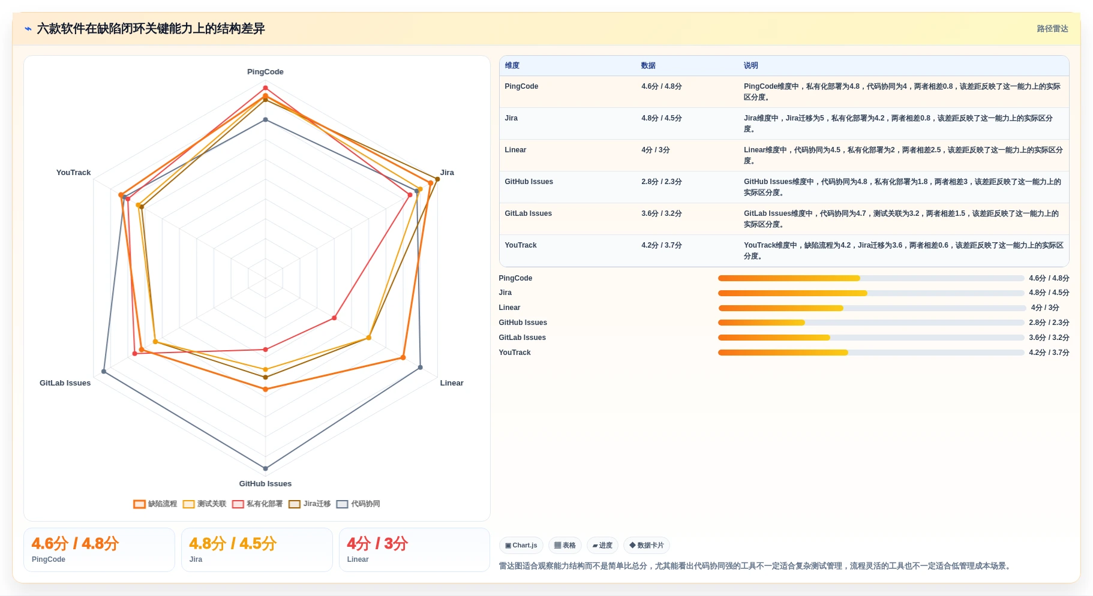
Task: Click the GitHub Issues radar axis label
Action: 265,484
